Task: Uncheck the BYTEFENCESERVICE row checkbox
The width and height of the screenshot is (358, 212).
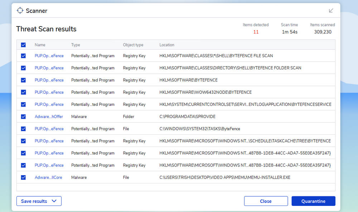Action: point(23,104)
